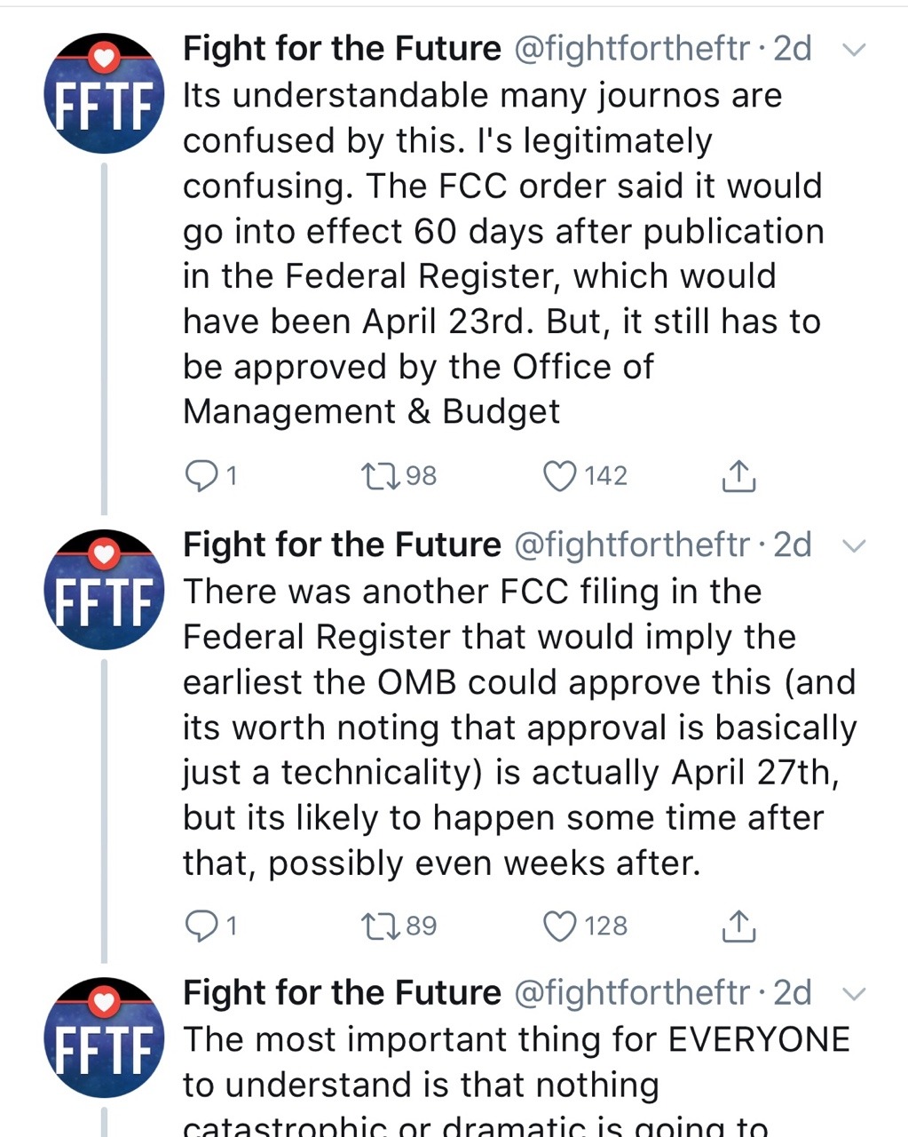Tap FFTF profile picture on second tweet
Viewport: 908px width, 1137px height.
[104, 589]
